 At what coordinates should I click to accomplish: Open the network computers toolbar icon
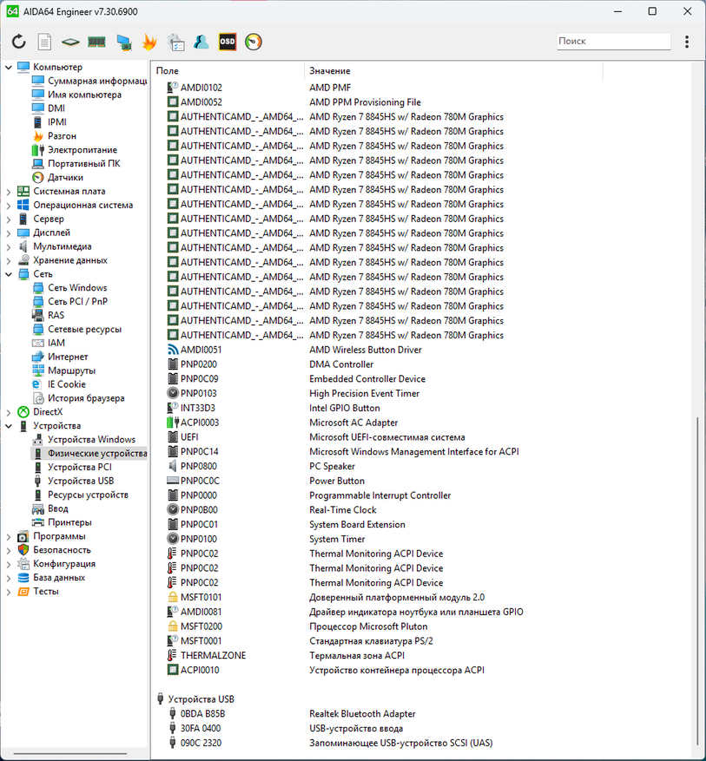124,43
